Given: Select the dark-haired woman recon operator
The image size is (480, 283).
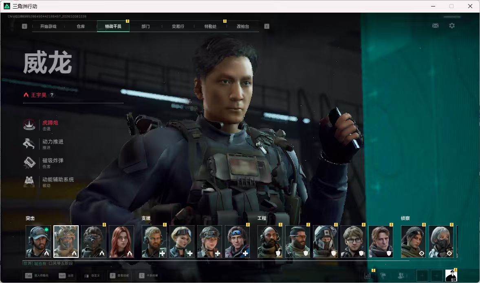Looking at the screenshot, I should (x=413, y=242).
